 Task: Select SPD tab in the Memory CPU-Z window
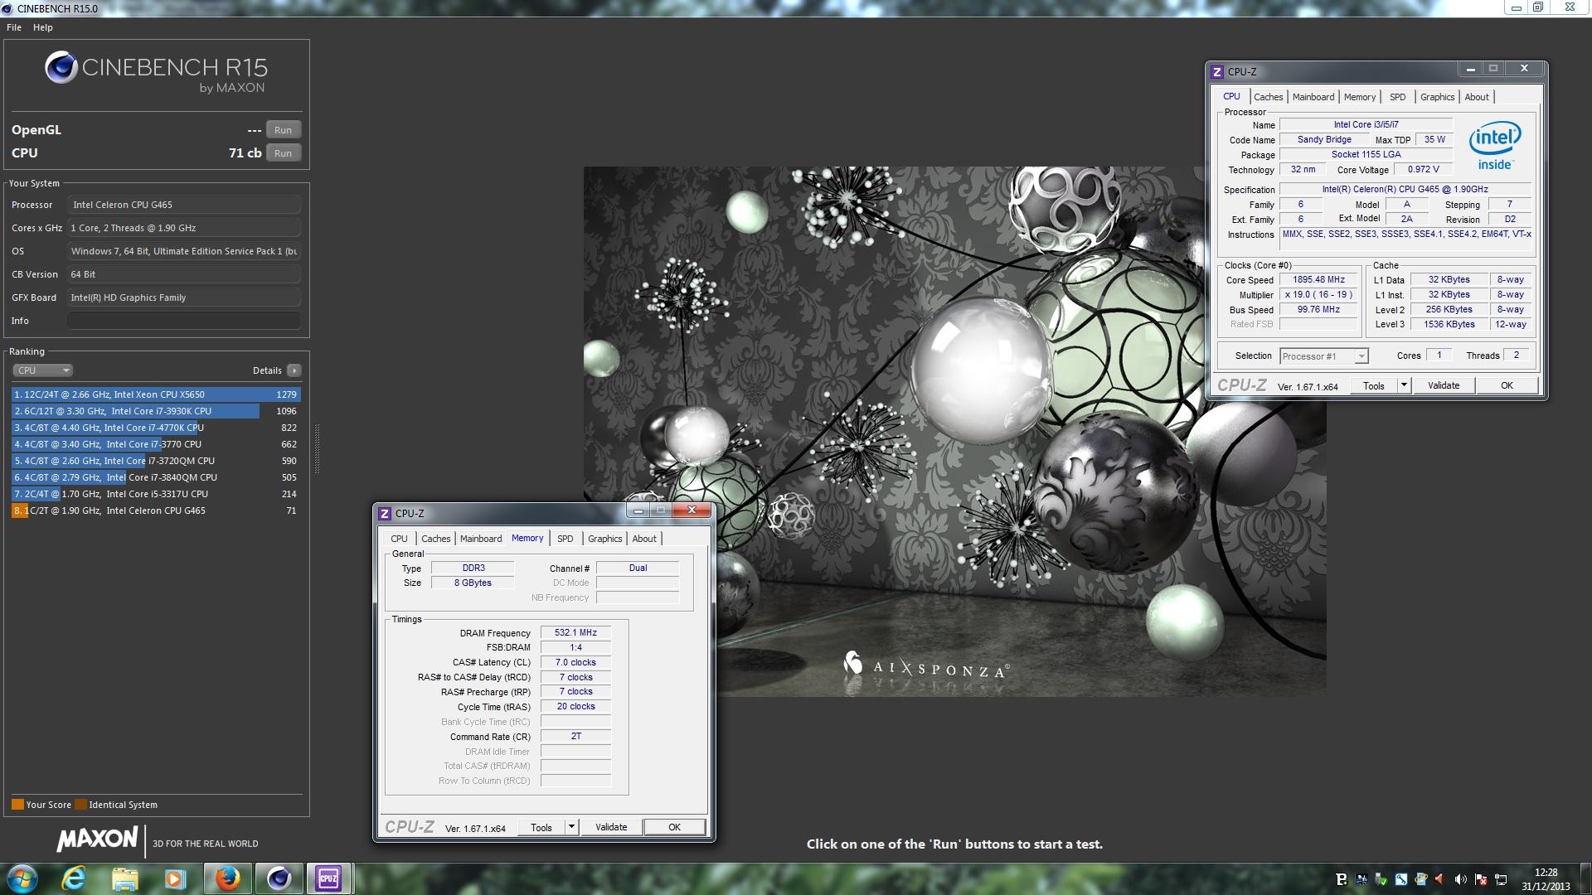(565, 539)
